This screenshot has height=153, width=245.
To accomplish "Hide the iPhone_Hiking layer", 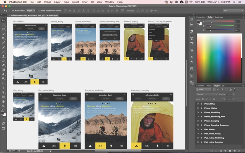I will (x=198, y=108).
